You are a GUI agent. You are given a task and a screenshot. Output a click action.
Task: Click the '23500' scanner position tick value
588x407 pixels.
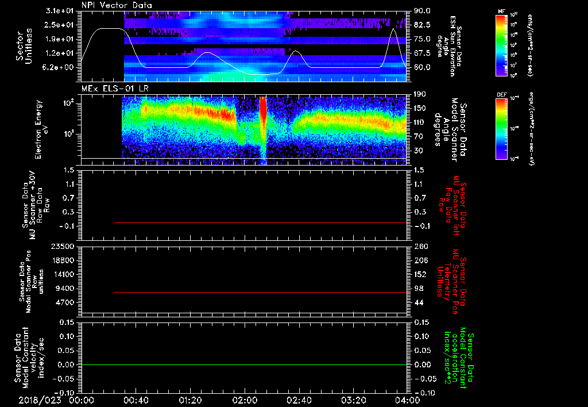point(63,246)
